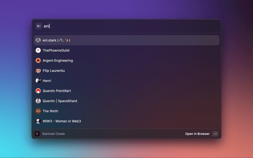
Task: Open ThePhoenixGuild result
Action: 126,51
